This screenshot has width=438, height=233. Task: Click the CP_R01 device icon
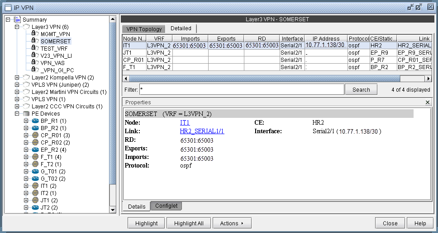[35, 135]
